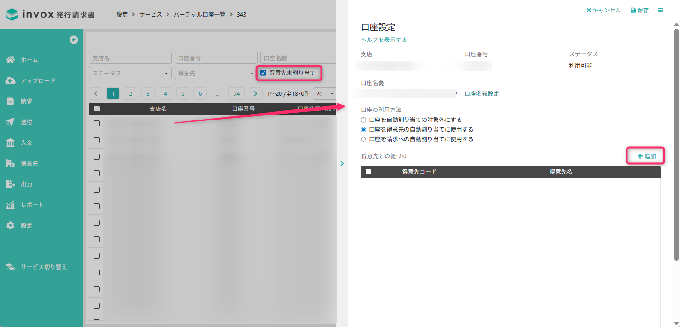Check the select-all box in 得意先コード header
This screenshot has width=680, height=327.
point(369,172)
